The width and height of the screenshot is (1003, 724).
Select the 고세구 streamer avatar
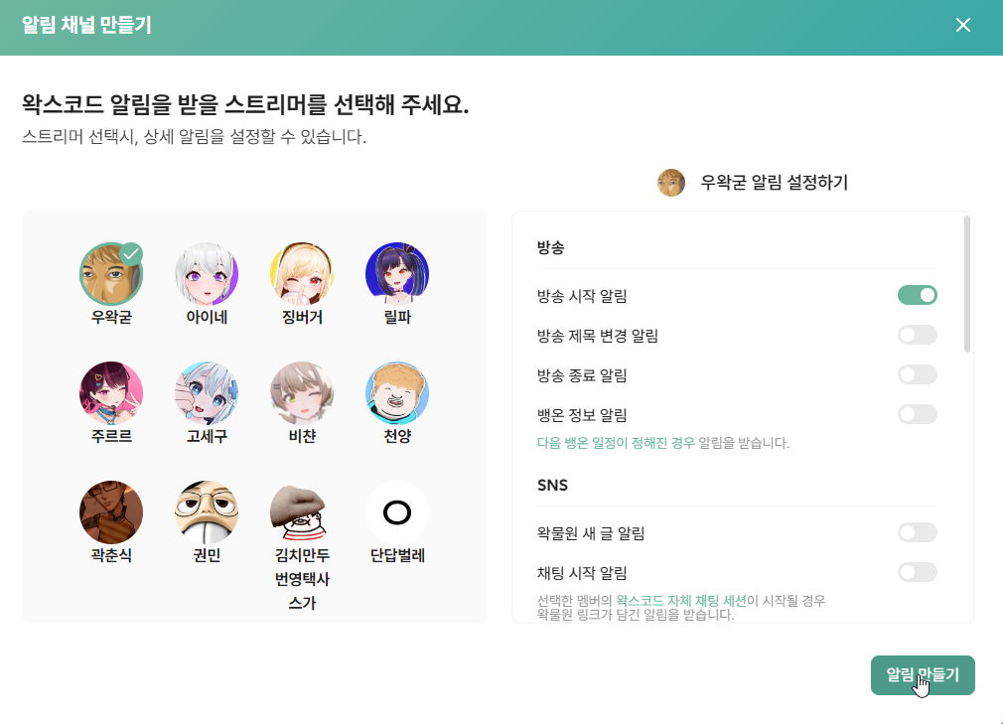207,392
